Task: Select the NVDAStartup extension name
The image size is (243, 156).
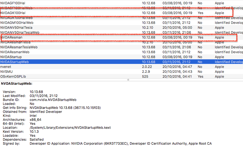Action: click(11, 57)
